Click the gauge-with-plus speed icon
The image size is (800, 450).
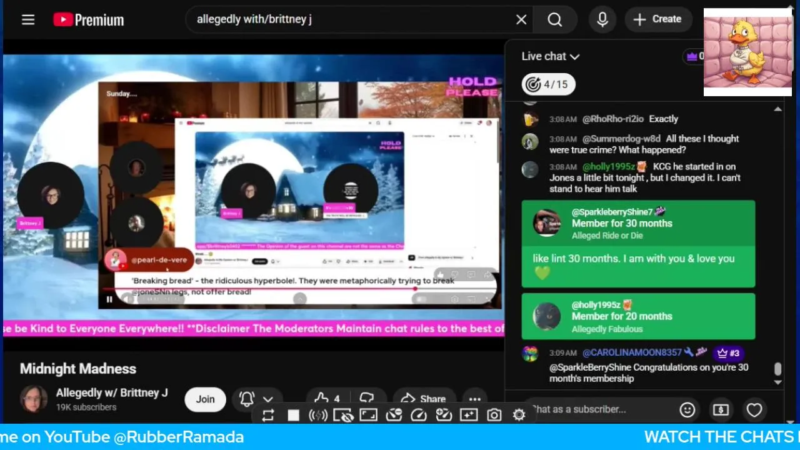coord(444,415)
